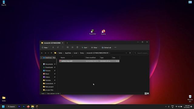Click the Refresh button beside address bar

click(x=130, y=53)
